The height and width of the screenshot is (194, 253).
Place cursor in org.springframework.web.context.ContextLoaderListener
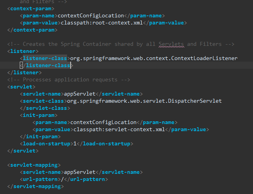pyautogui.click(x=154, y=58)
